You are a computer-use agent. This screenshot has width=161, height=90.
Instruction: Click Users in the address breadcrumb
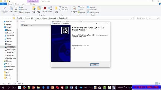(x=37, y=18)
